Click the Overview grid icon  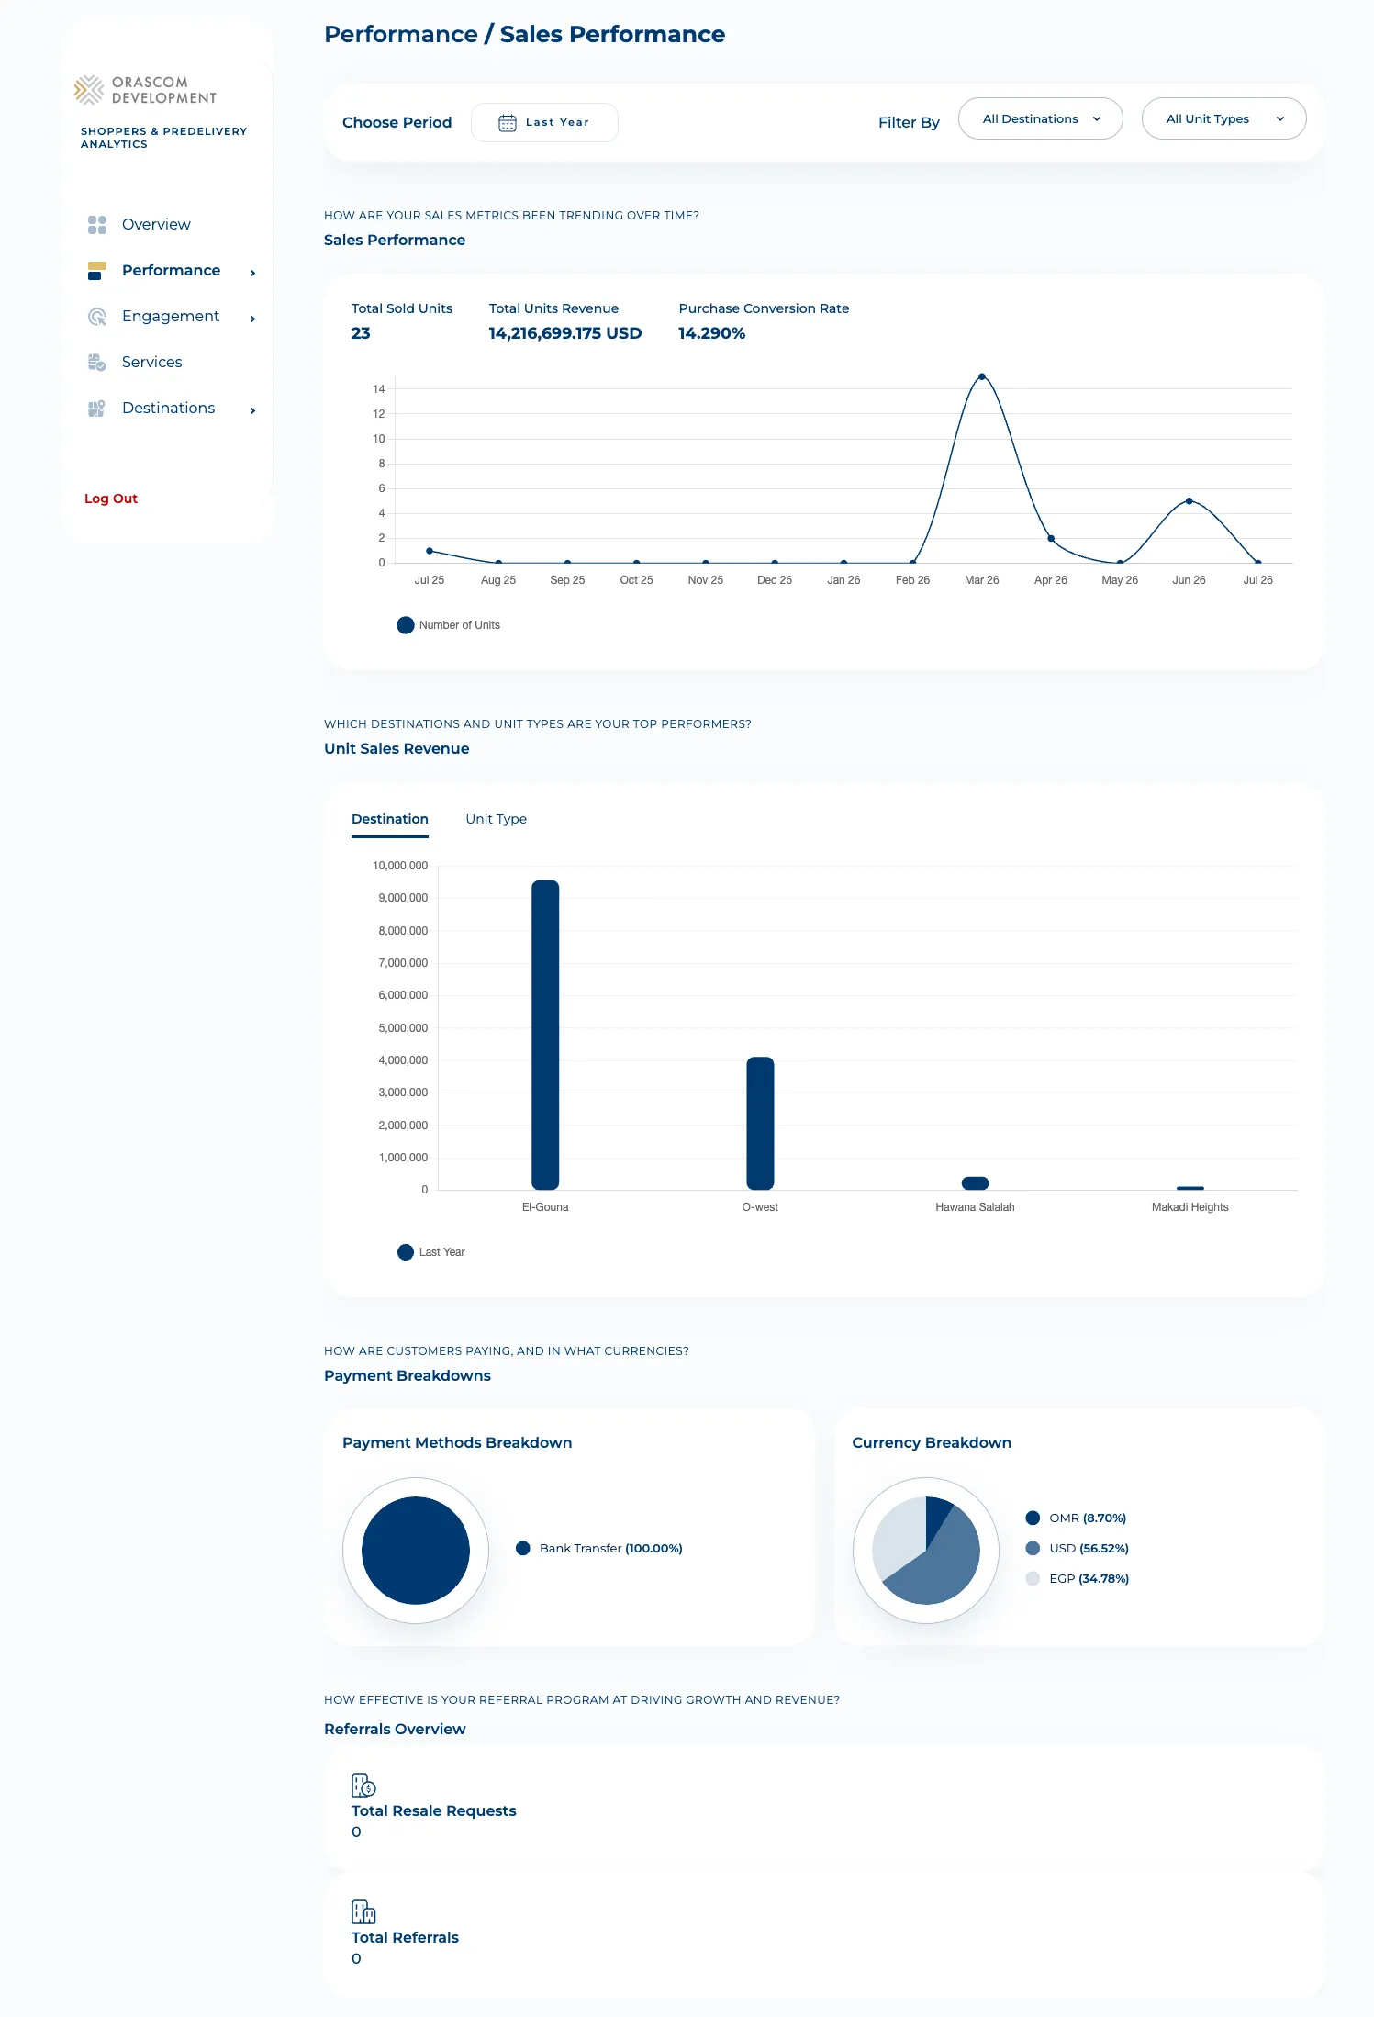click(97, 225)
